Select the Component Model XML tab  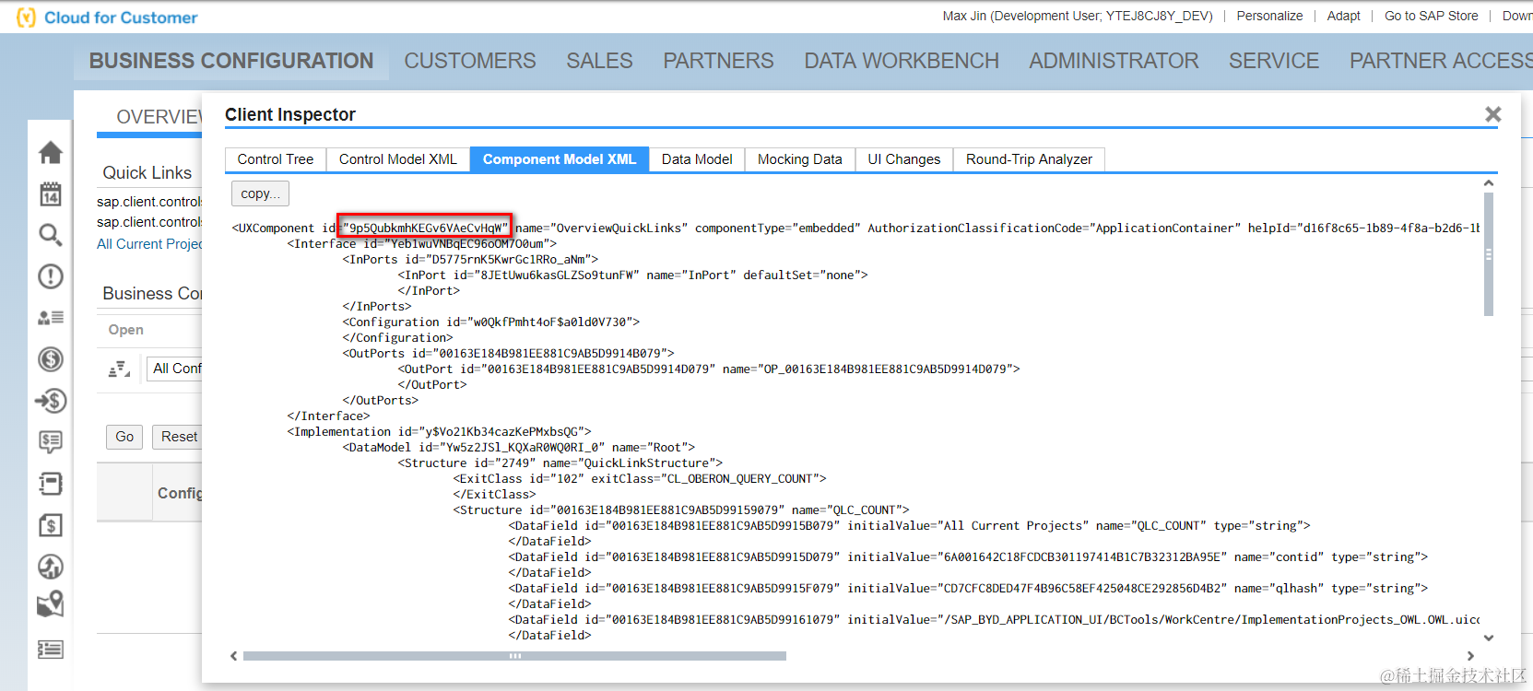[x=560, y=159]
